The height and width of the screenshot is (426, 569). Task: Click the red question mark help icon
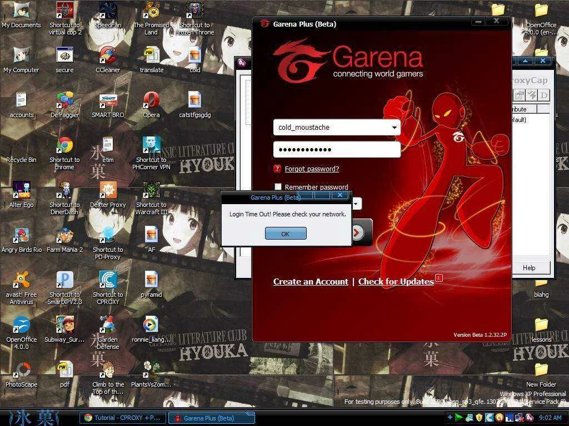[277, 169]
